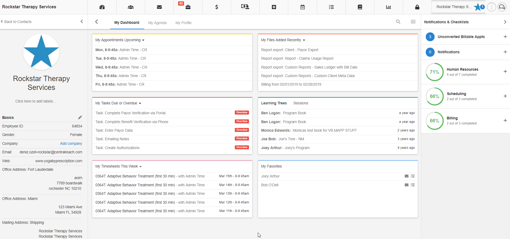Click 'Click here to add labels...'
Viewport: 510px width, 239px height.
point(36,101)
